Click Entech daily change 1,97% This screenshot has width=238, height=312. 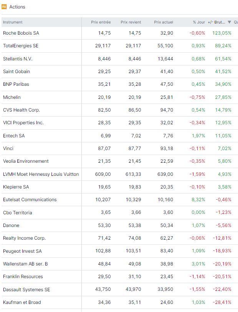198,136
